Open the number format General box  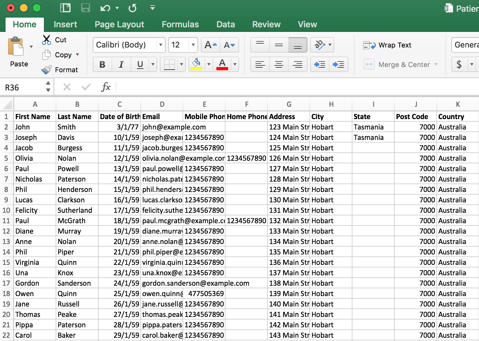pyautogui.click(x=465, y=45)
